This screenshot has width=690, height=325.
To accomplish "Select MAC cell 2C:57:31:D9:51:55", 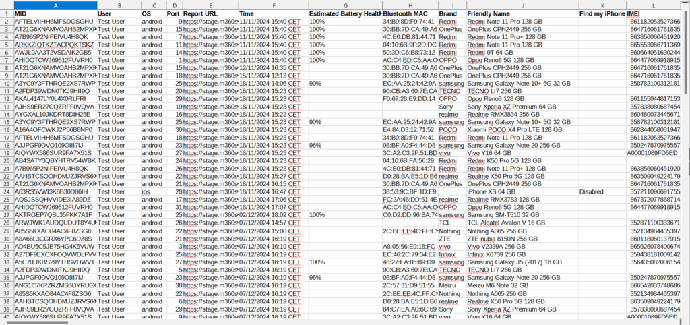I will tap(410, 285).
